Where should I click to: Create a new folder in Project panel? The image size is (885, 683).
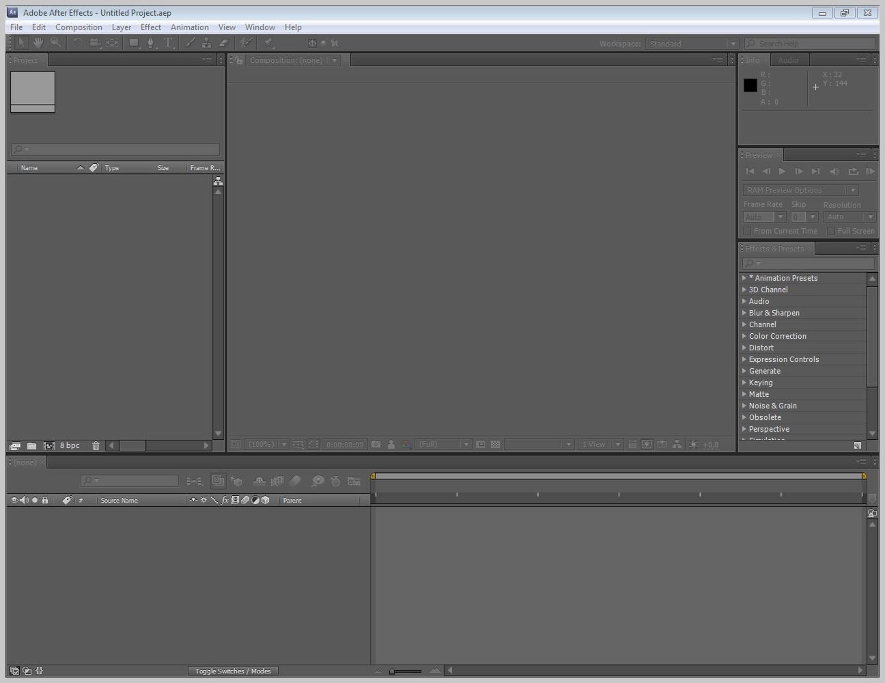click(x=31, y=446)
